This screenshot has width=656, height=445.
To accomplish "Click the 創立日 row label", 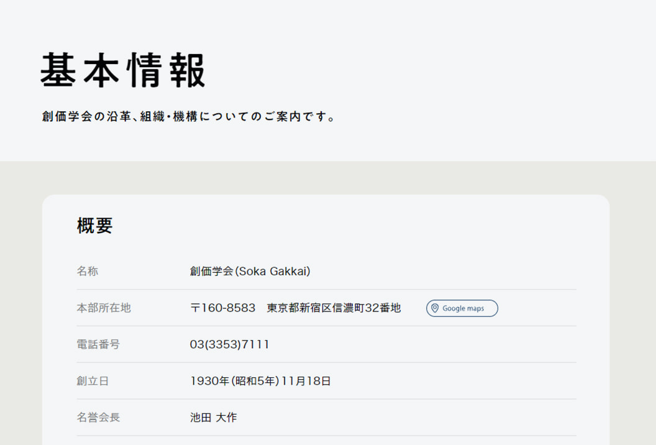I will (x=93, y=381).
